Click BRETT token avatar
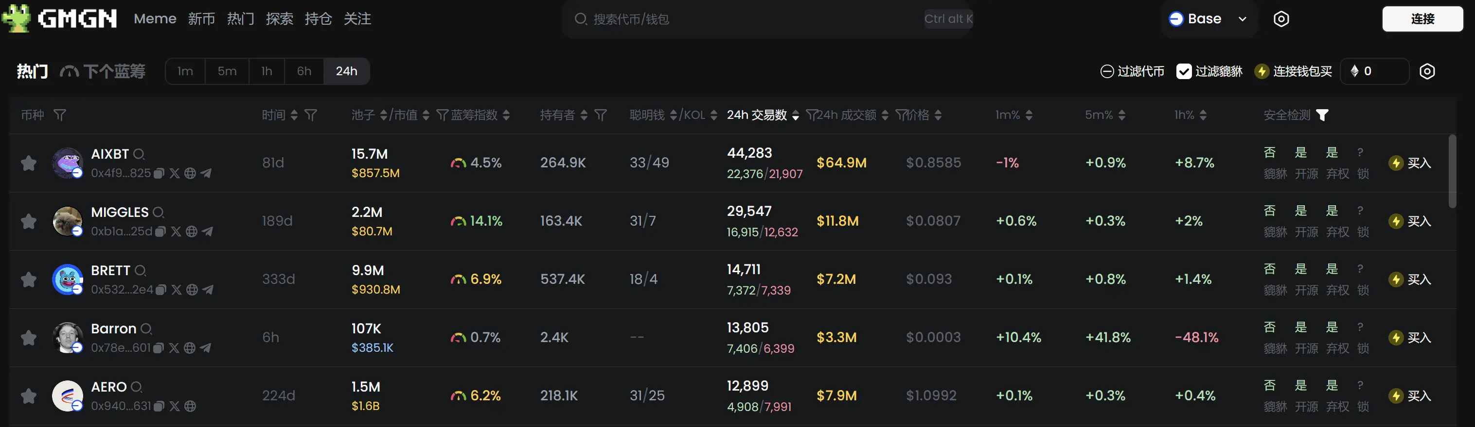Image resolution: width=1475 pixels, height=427 pixels. (68, 279)
